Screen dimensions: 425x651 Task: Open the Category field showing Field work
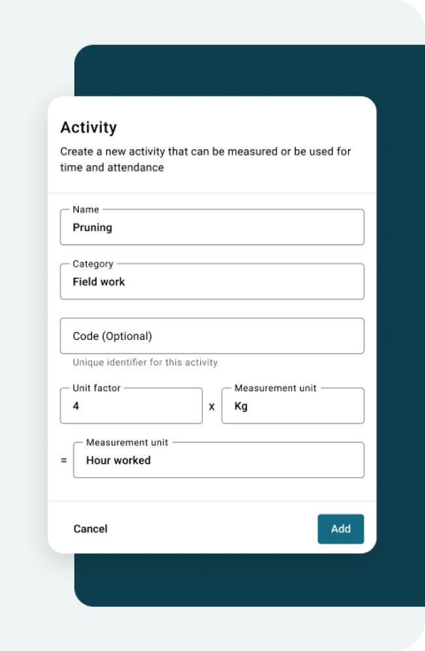(212, 282)
